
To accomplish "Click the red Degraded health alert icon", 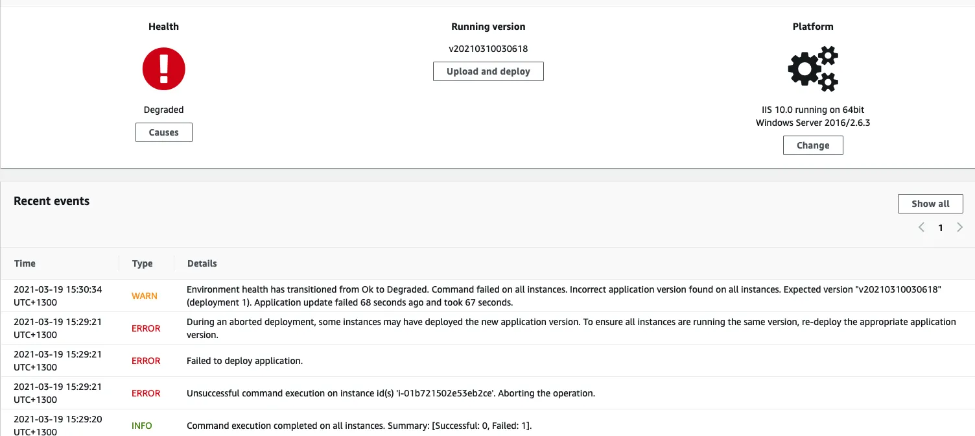I will tap(164, 69).
